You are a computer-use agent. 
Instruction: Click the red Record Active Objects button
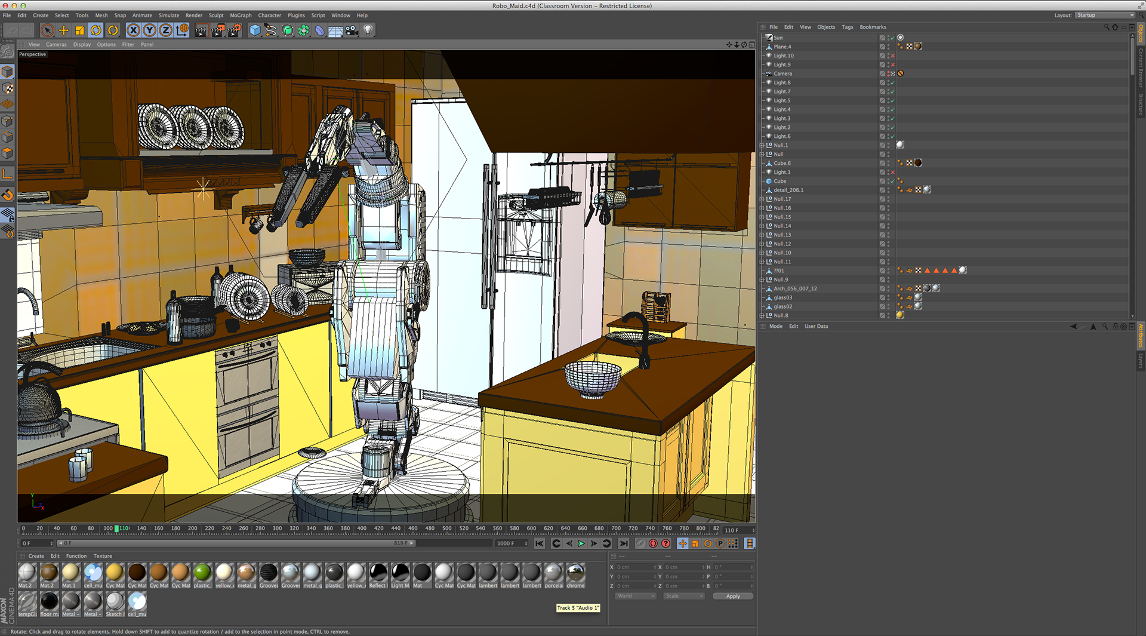653,543
